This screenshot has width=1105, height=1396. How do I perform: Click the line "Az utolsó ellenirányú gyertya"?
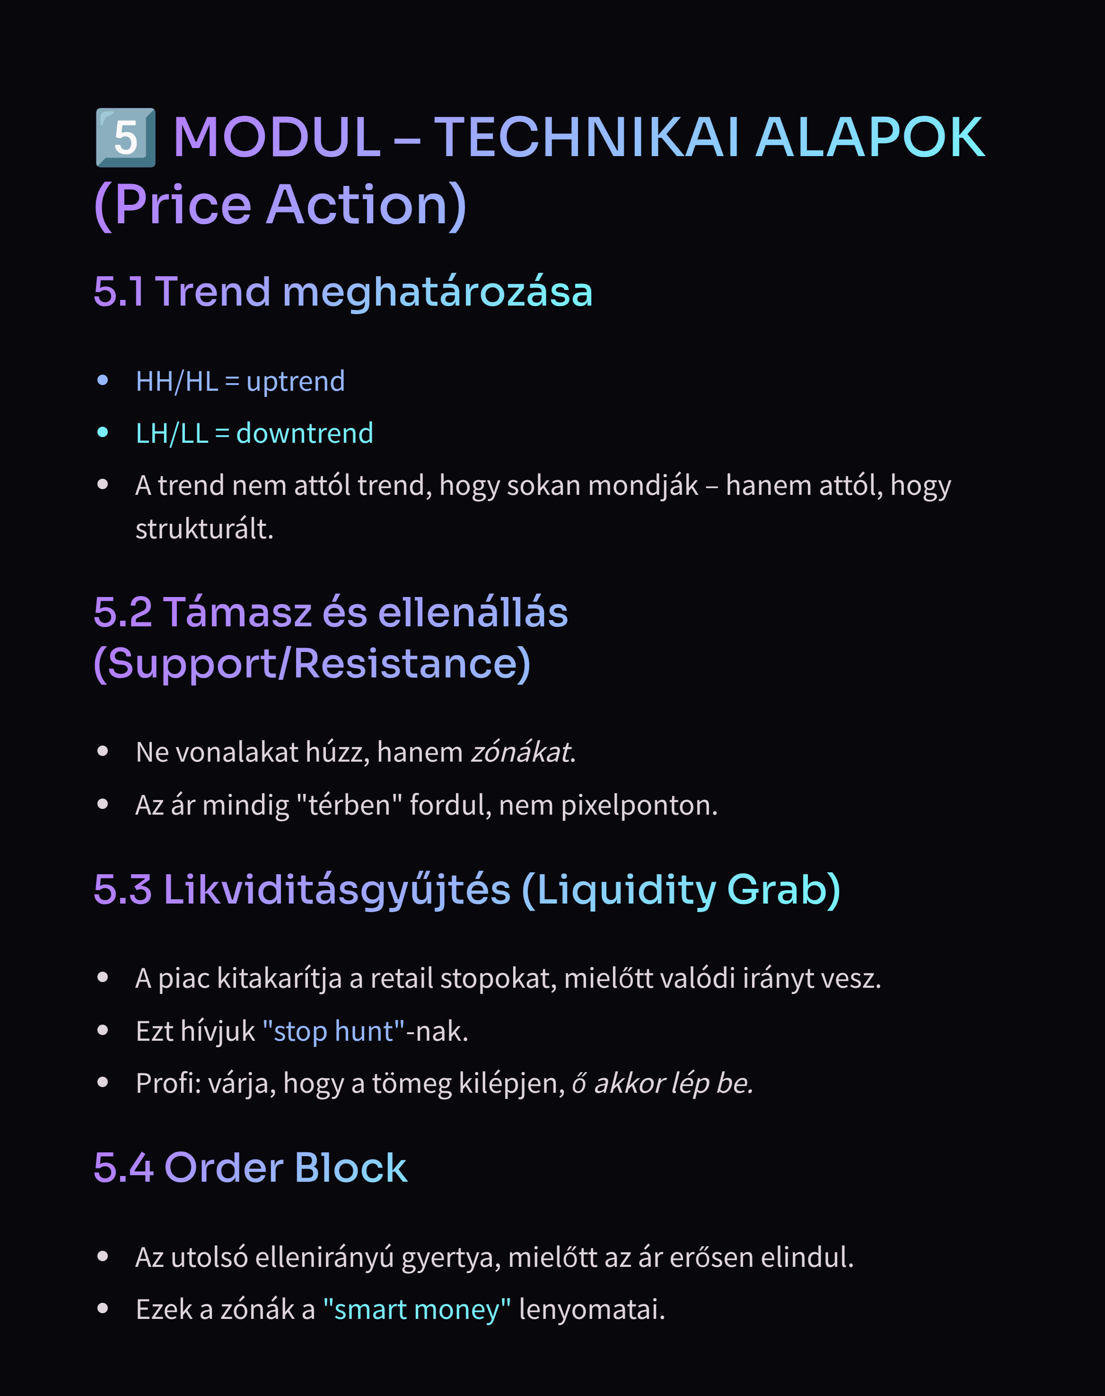pyautogui.click(x=494, y=1257)
